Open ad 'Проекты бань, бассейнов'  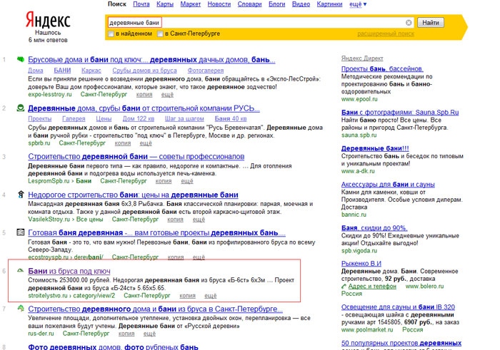pyautogui.click(x=382, y=68)
